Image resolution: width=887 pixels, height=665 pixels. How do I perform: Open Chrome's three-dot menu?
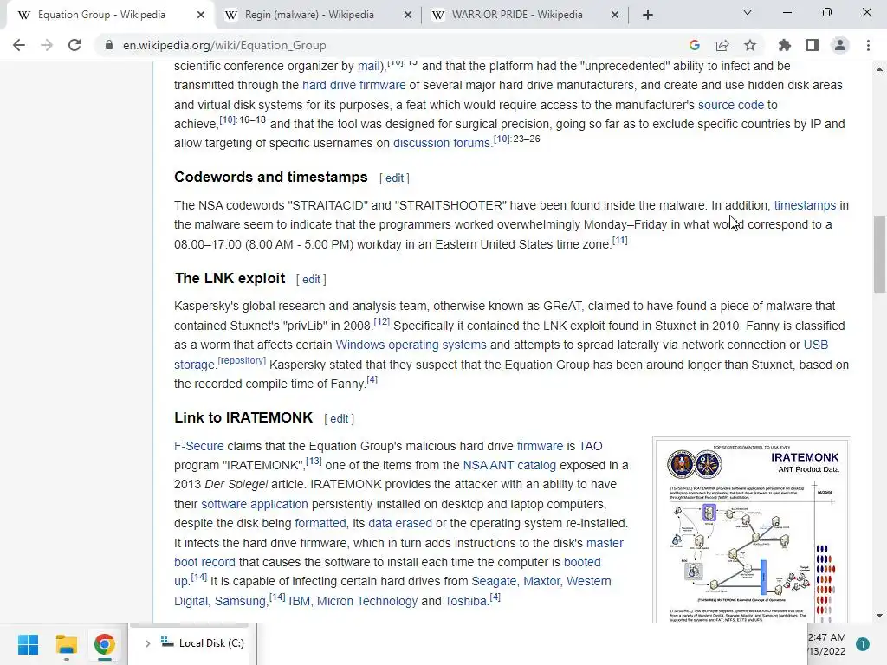(x=868, y=45)
